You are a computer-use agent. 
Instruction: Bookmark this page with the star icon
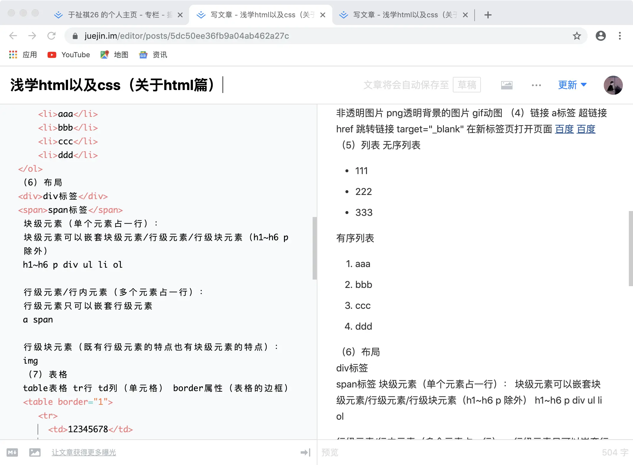577,36
